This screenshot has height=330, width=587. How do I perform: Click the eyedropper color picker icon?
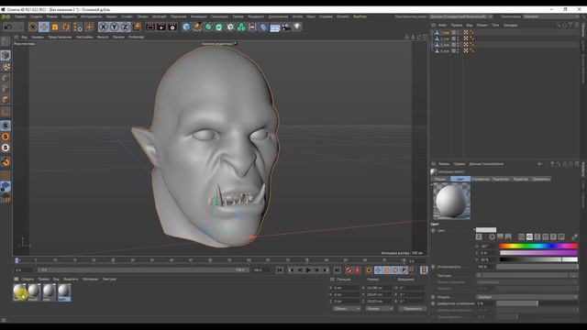tap(575, 236)
